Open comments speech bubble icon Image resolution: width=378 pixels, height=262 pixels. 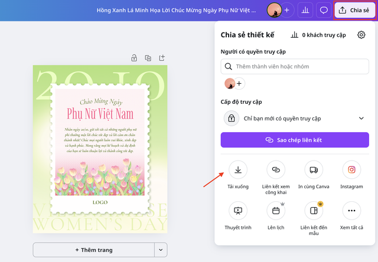pos(324,10)
